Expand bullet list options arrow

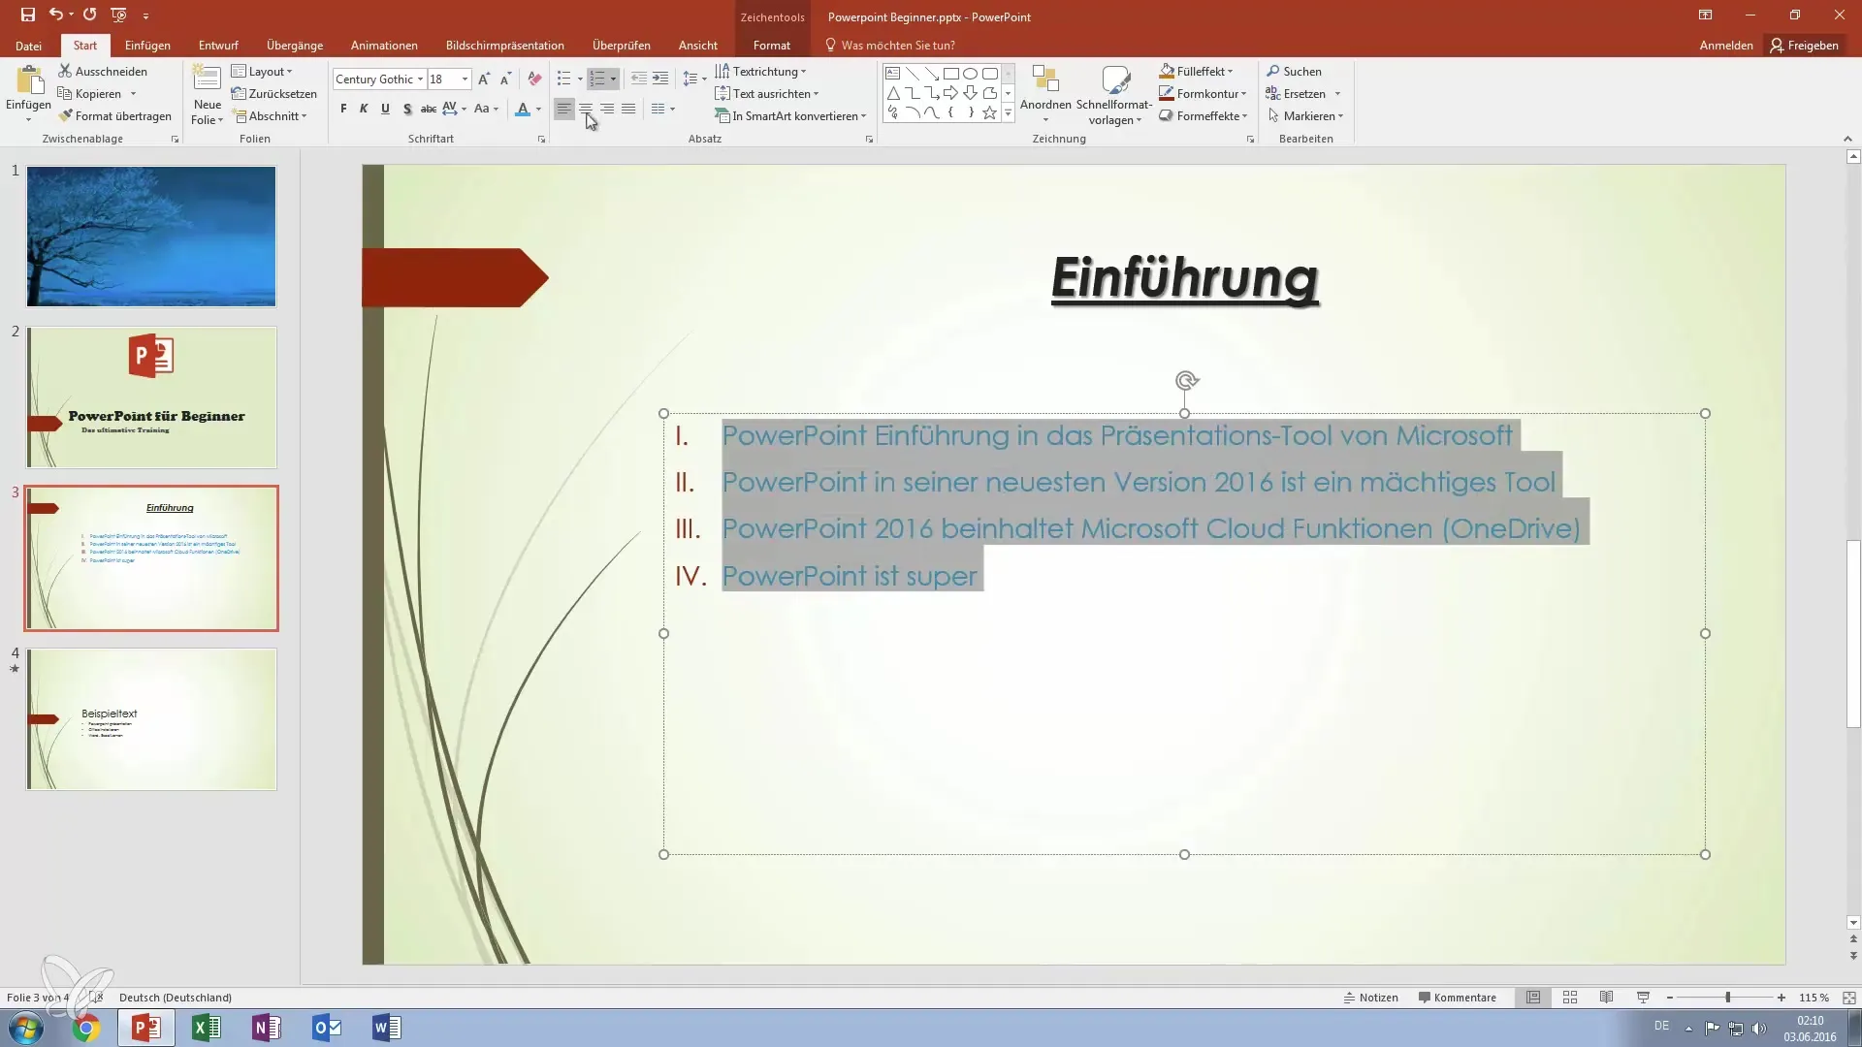(580, 79)
